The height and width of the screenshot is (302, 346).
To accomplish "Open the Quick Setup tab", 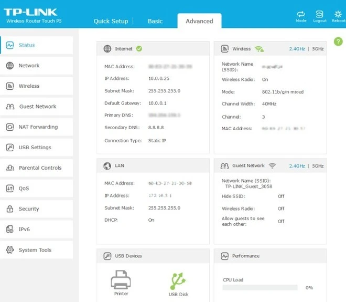I will pyautogui.click(x=111, y=21).
